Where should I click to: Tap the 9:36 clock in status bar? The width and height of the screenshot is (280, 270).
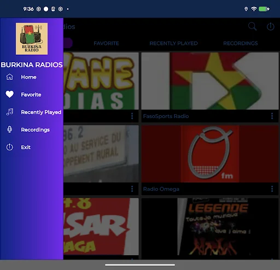28,9
